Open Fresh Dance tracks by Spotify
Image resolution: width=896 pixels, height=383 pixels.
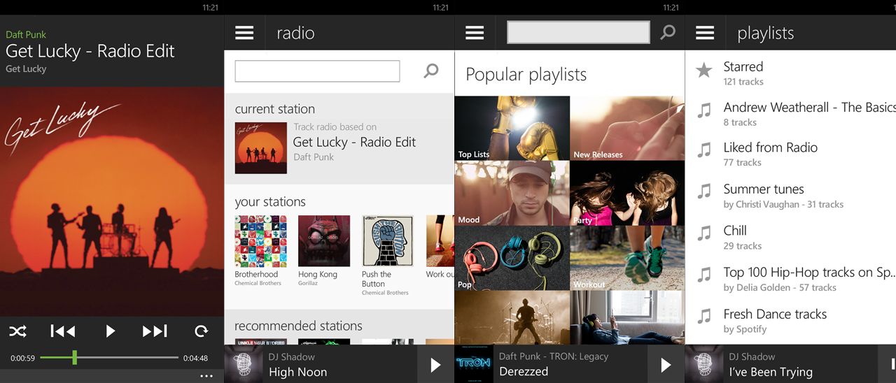click(x=790, y=321)
